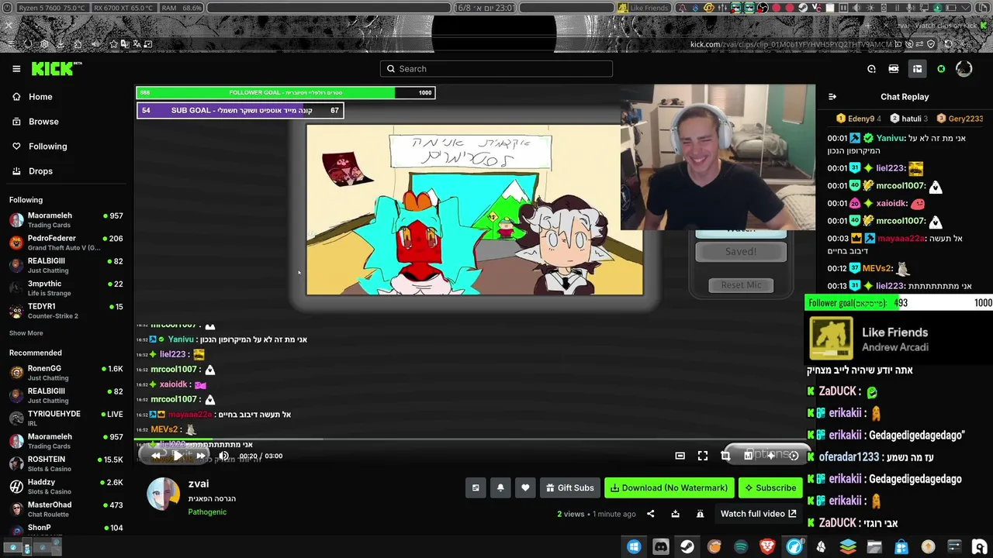Open the browser address bar URL
Viewport: 993px width, 558px height.
791,44
